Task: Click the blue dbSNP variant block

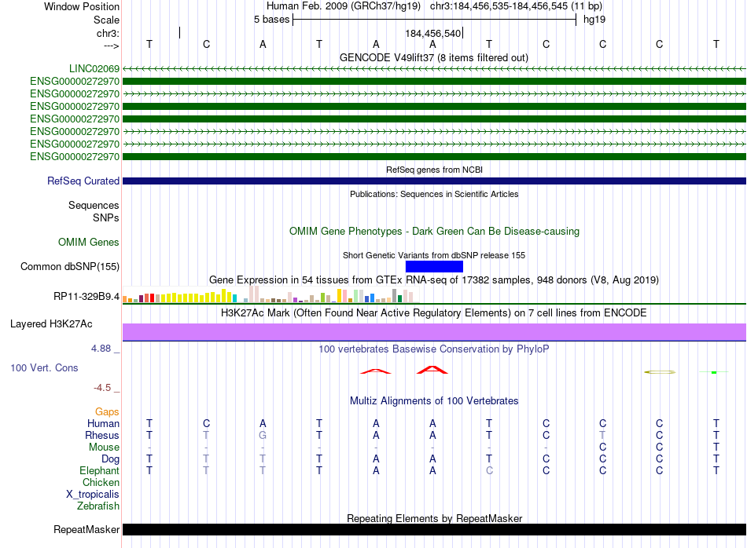Action: [x=434, y=266]
